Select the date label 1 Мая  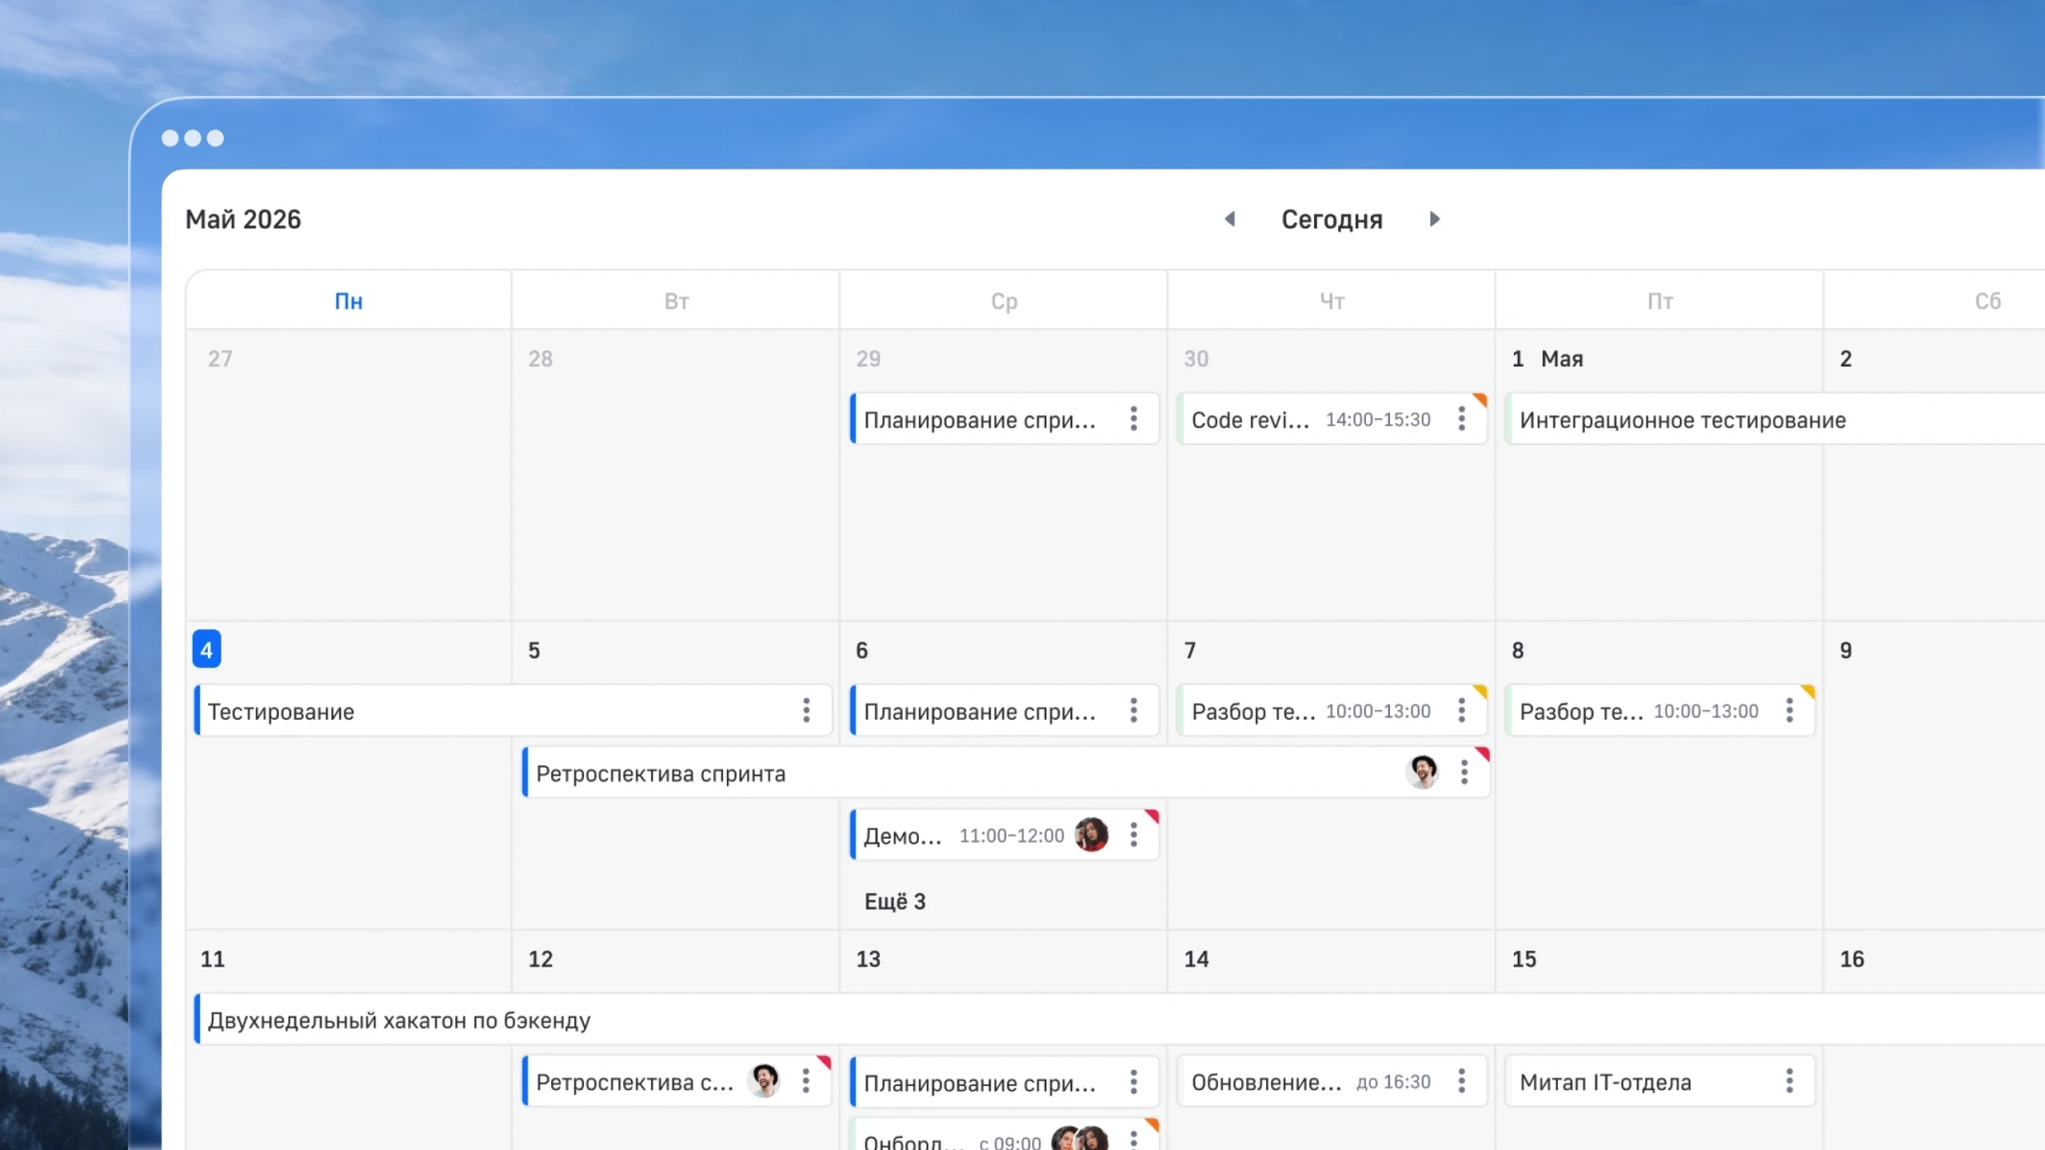[1547, 358]
